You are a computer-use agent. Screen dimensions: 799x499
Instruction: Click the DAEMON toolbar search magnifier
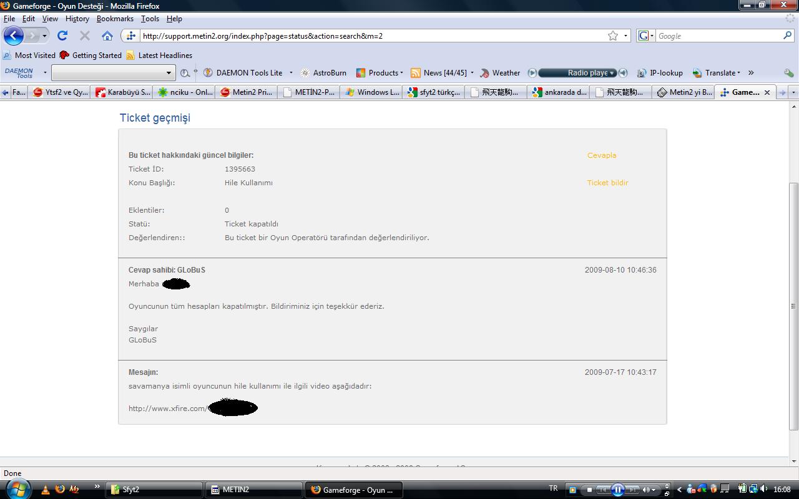[x=184, y=73]
